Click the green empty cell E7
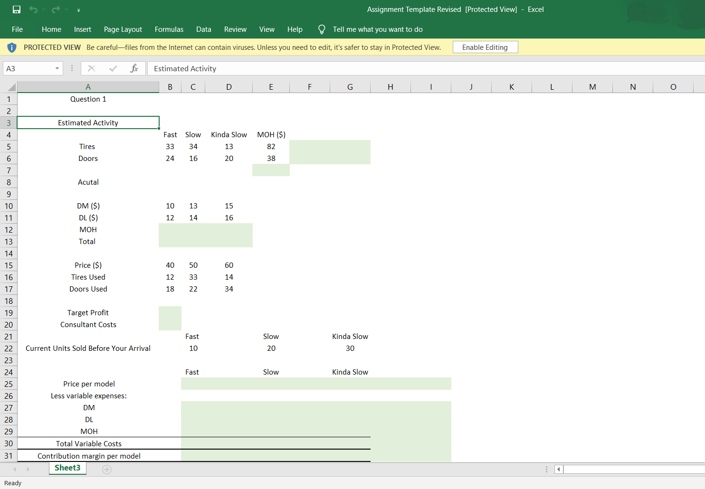Screen dimensions: 705x489 pyautogui.click(x=271, y=170)
